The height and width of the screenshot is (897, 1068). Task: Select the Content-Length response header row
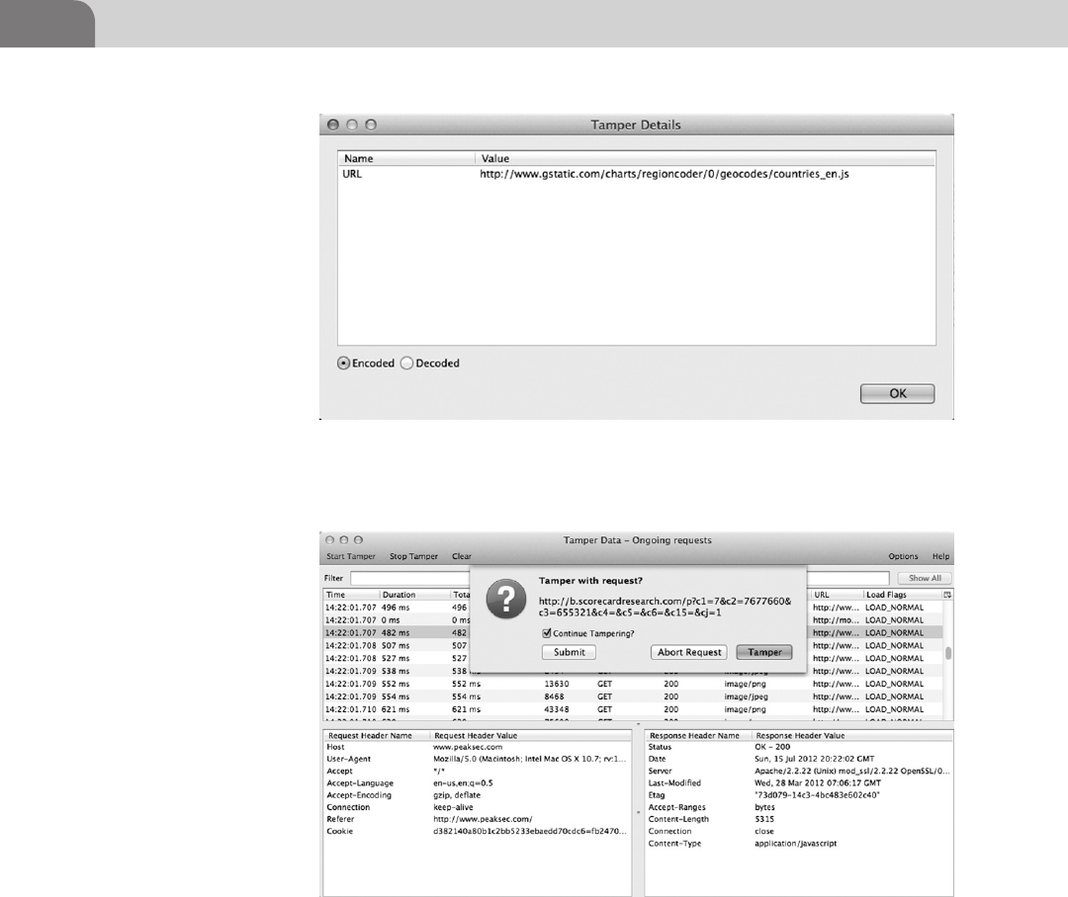pyautogui.click(x=798, y=819)
